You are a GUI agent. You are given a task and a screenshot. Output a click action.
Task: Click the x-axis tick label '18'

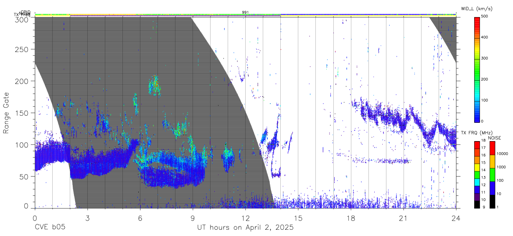[x=350, y=218]
